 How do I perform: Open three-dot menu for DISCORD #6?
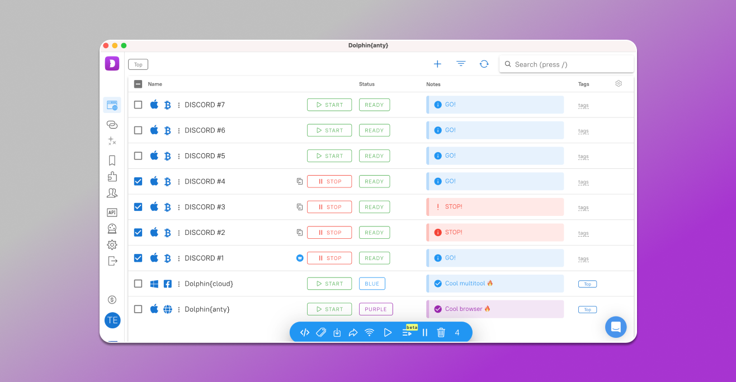pos(179,131)
